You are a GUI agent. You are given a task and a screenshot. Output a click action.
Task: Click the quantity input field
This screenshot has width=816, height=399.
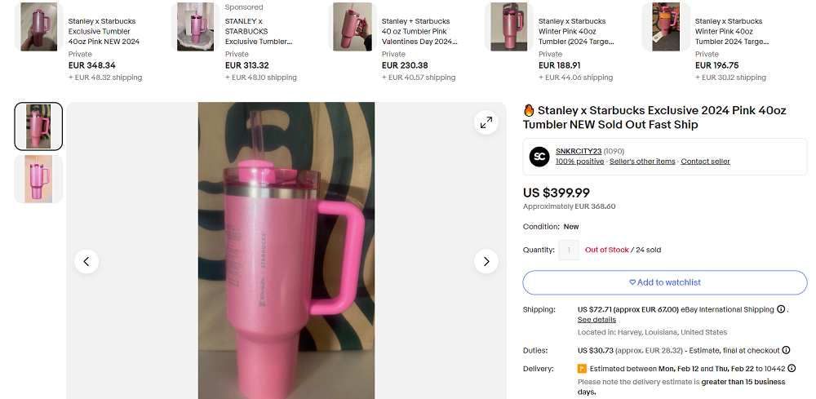coord(569,250)
